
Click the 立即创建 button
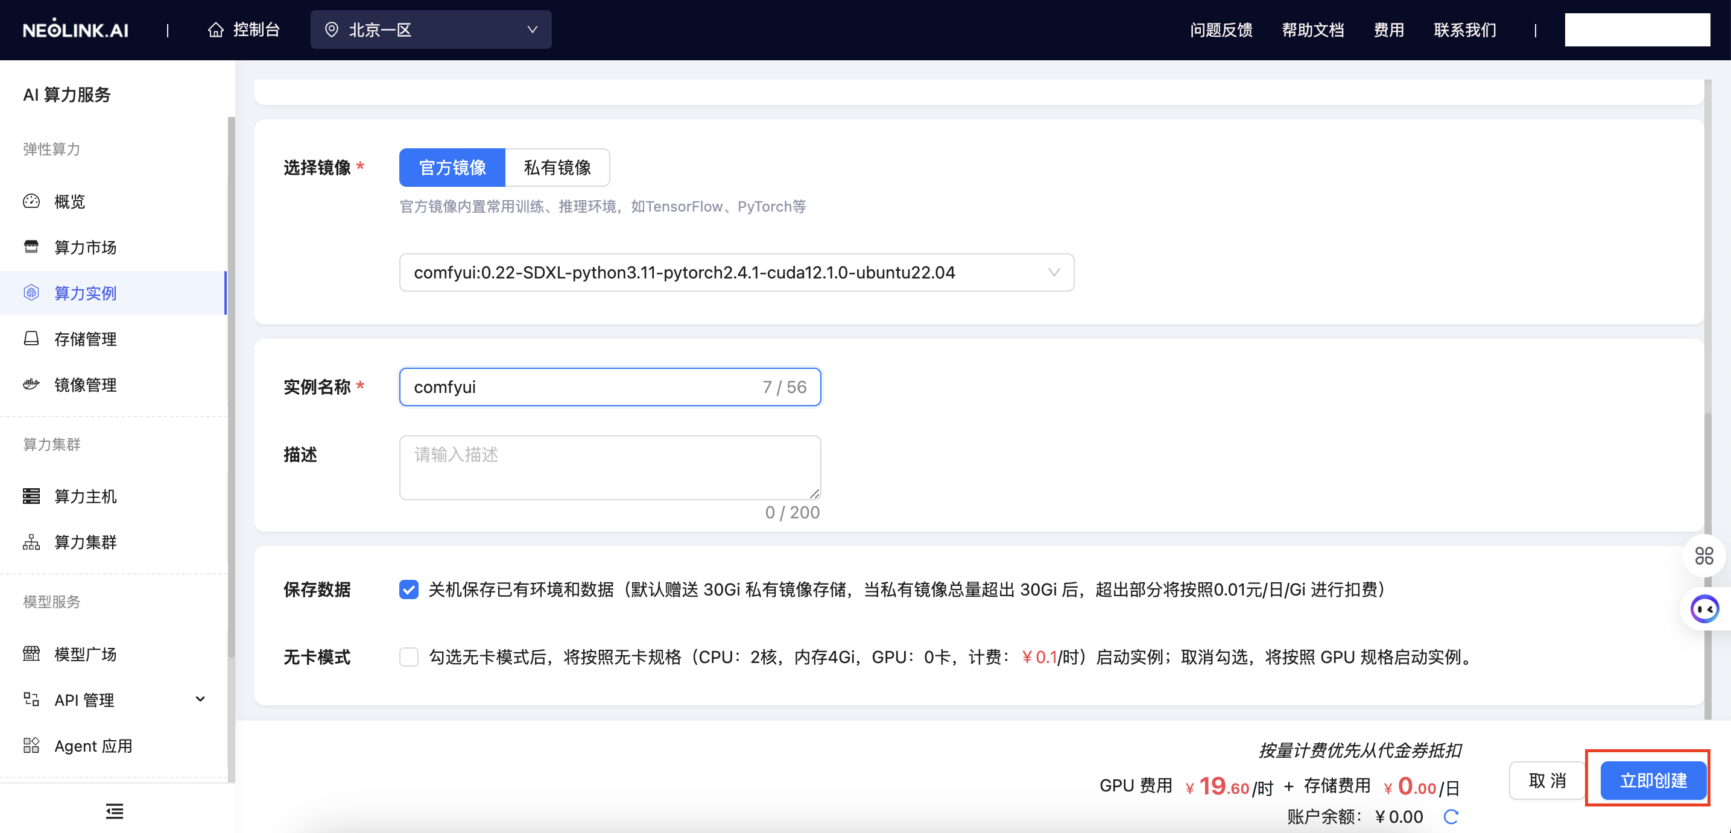(x=1653, y=780)
